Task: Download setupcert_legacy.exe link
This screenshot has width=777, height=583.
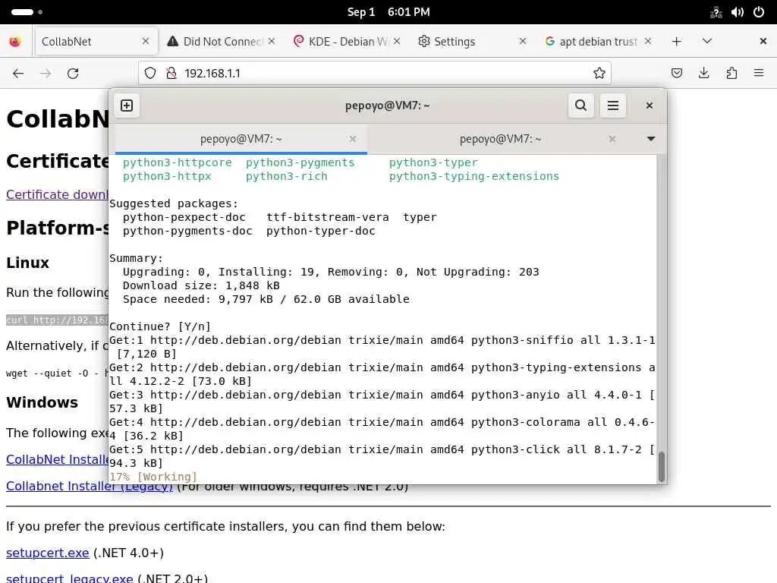Action: (x=69, y=578)
